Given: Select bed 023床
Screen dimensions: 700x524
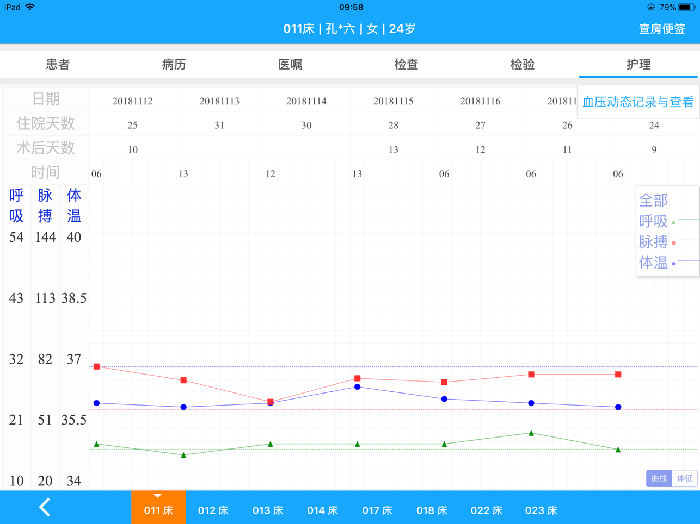Looking at the screenshot, I should point(541,510).
